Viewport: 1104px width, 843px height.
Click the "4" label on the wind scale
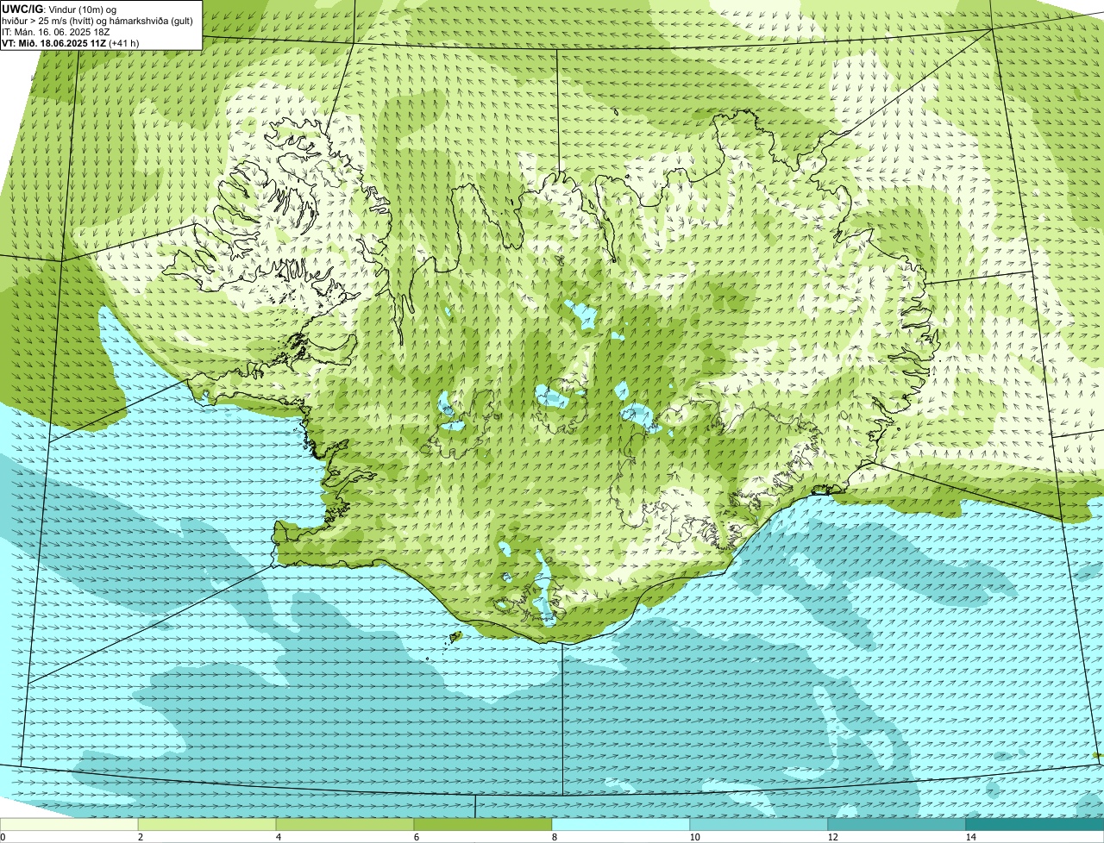pos(278,837)
